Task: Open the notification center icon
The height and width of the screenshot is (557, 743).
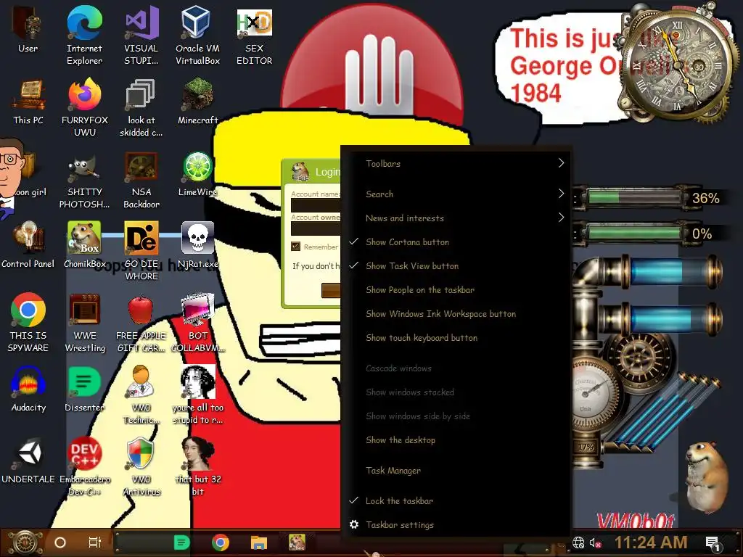Action: click(x=713, y=544)
